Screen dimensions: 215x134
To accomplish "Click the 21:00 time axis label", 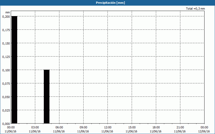I will tap(180, 128).
